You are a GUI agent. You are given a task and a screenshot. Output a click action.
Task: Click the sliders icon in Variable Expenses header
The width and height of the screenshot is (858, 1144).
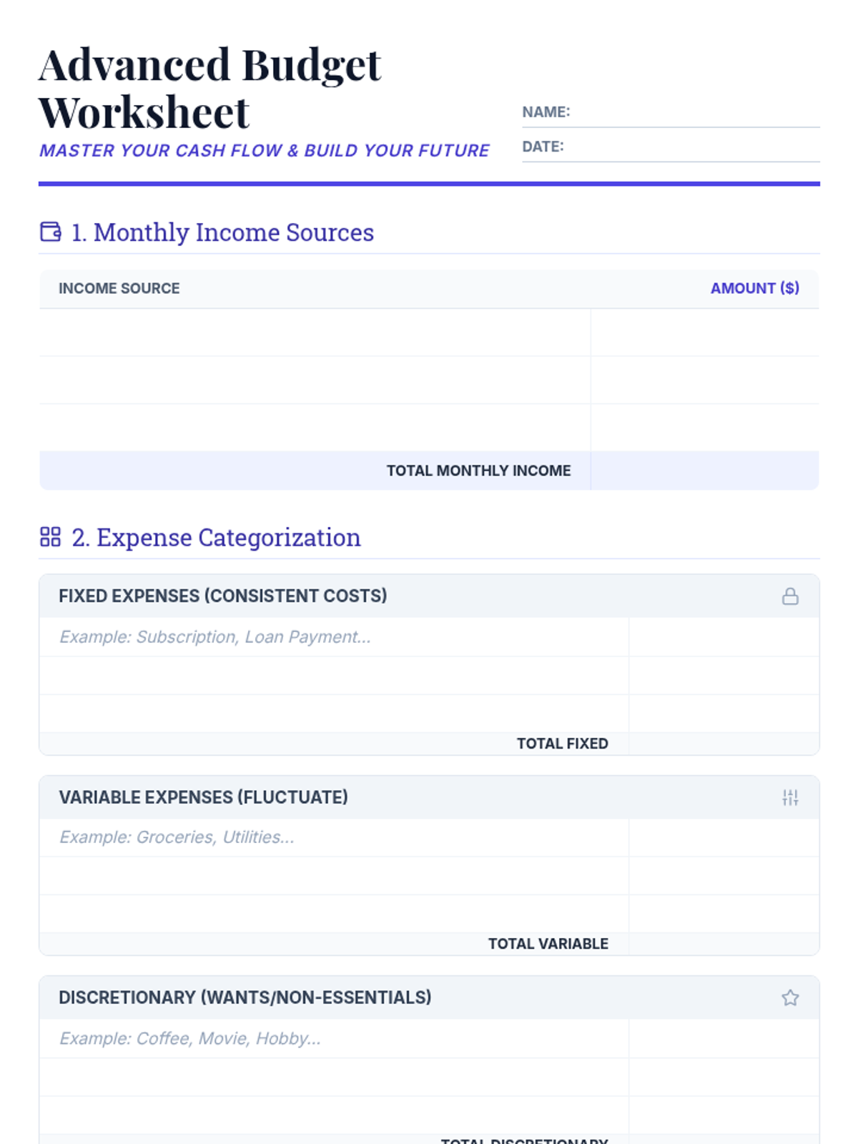pyautogui.click(x=789, y=797)
